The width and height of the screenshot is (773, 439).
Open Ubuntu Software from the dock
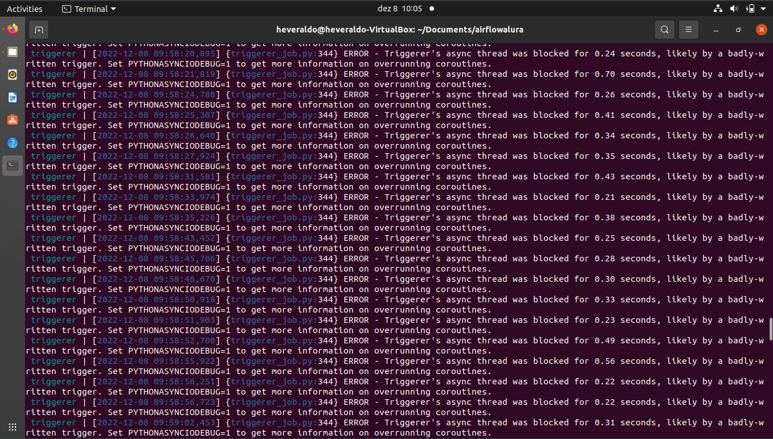click(x=13, y=120)
